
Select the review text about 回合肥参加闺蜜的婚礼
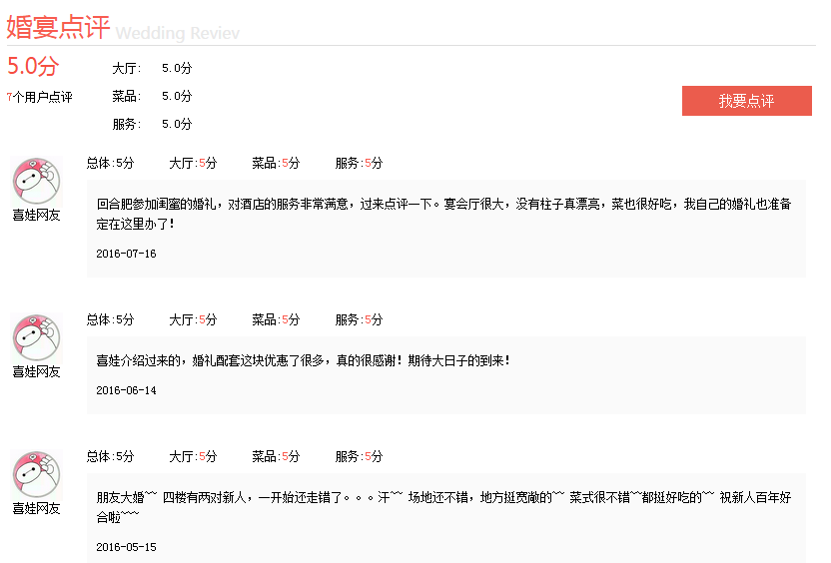point(443,214)
